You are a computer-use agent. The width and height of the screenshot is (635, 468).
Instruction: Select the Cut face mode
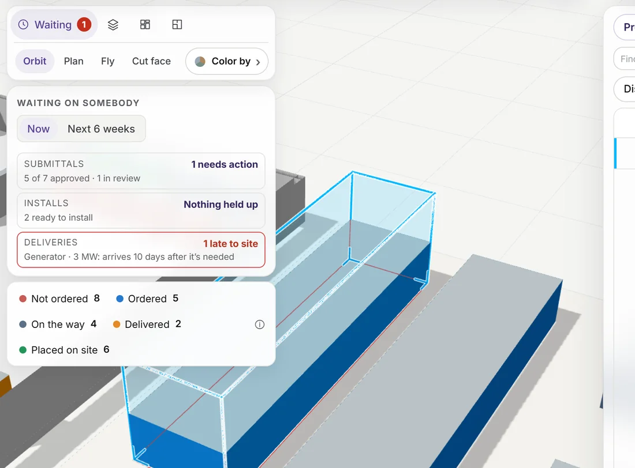[151, 61]
